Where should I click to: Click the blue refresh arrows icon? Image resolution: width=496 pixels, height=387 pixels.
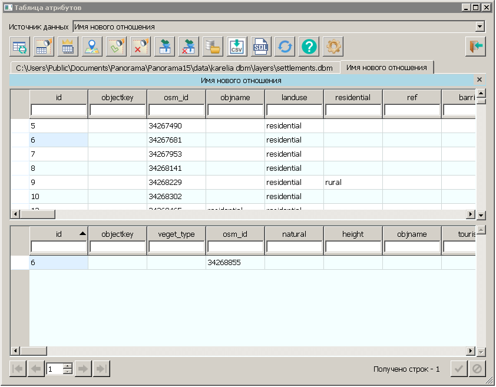[285, 46]
